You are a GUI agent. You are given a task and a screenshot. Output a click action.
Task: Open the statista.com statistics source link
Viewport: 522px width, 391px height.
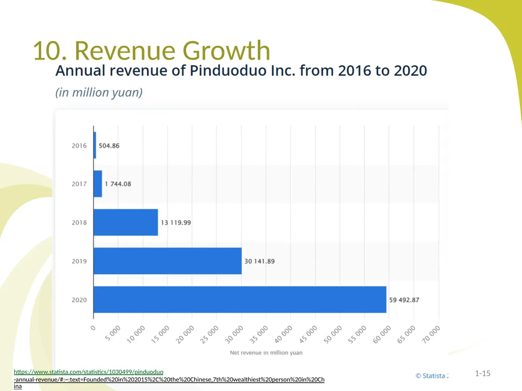[x=169, y=379]
